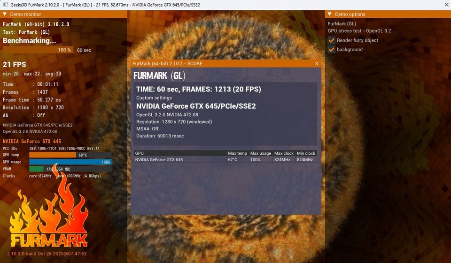Click the PCI IDs DEV:10DE-11C4 line
The height and width of the screenshot is (263, 451).
tap(51, 149)
